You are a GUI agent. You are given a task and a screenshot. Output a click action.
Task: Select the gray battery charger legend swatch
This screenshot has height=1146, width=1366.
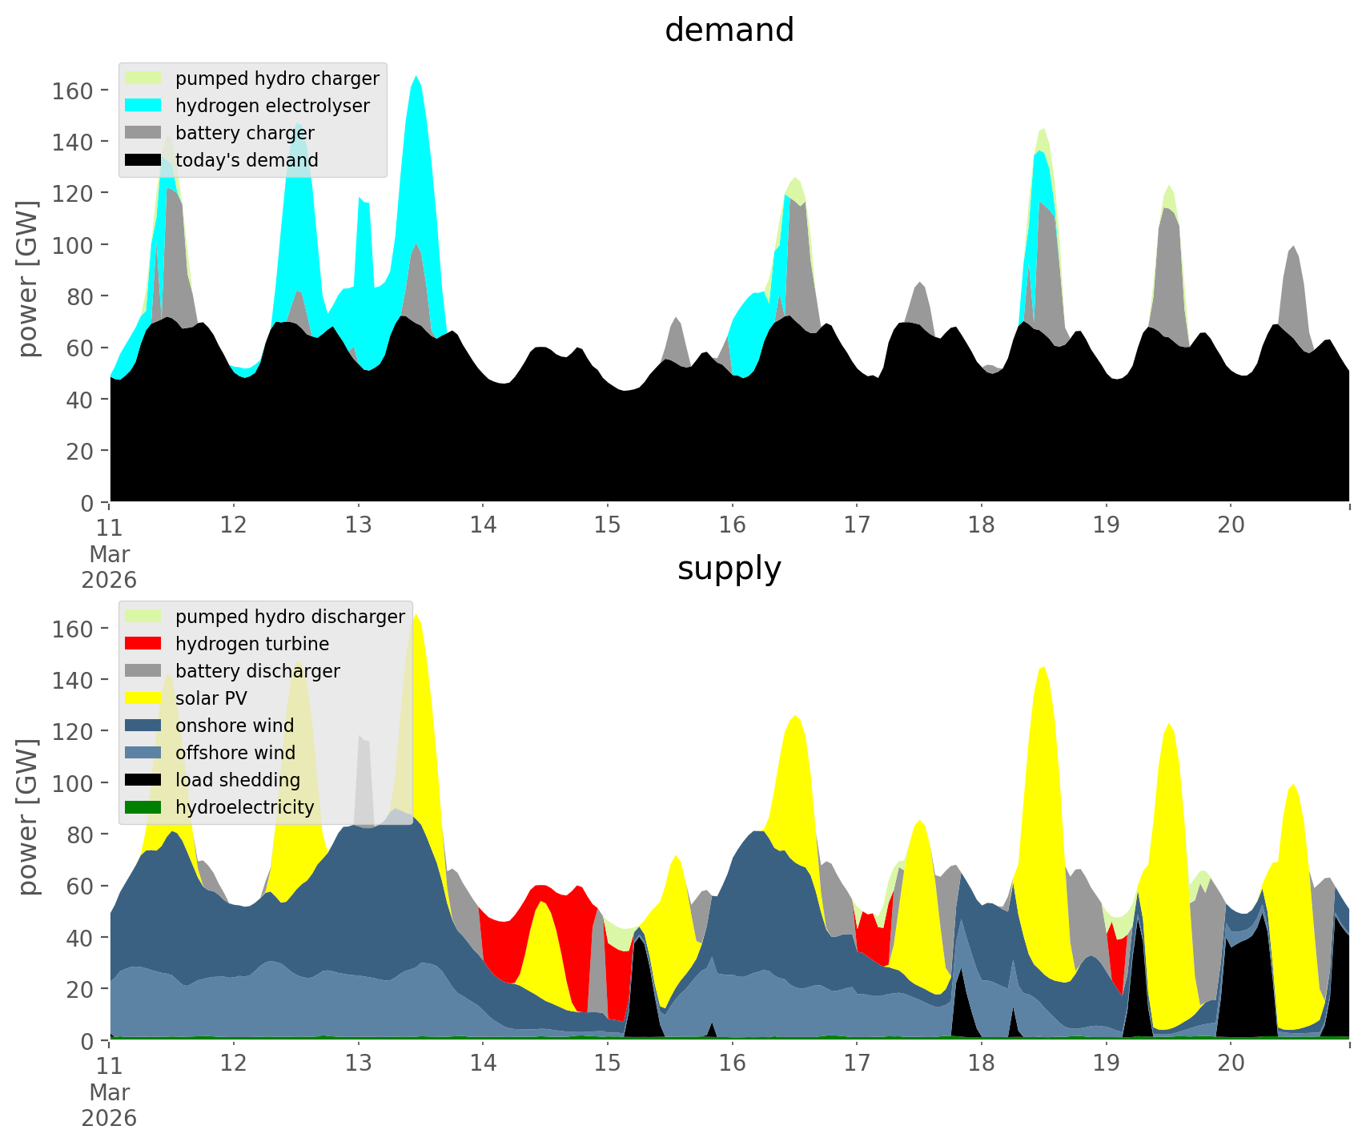coord(143,133)
